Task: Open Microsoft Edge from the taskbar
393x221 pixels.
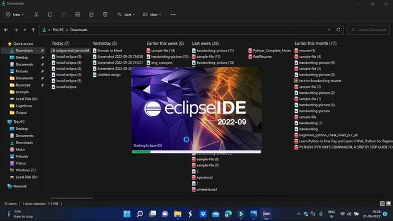Action: pos(228,214)
